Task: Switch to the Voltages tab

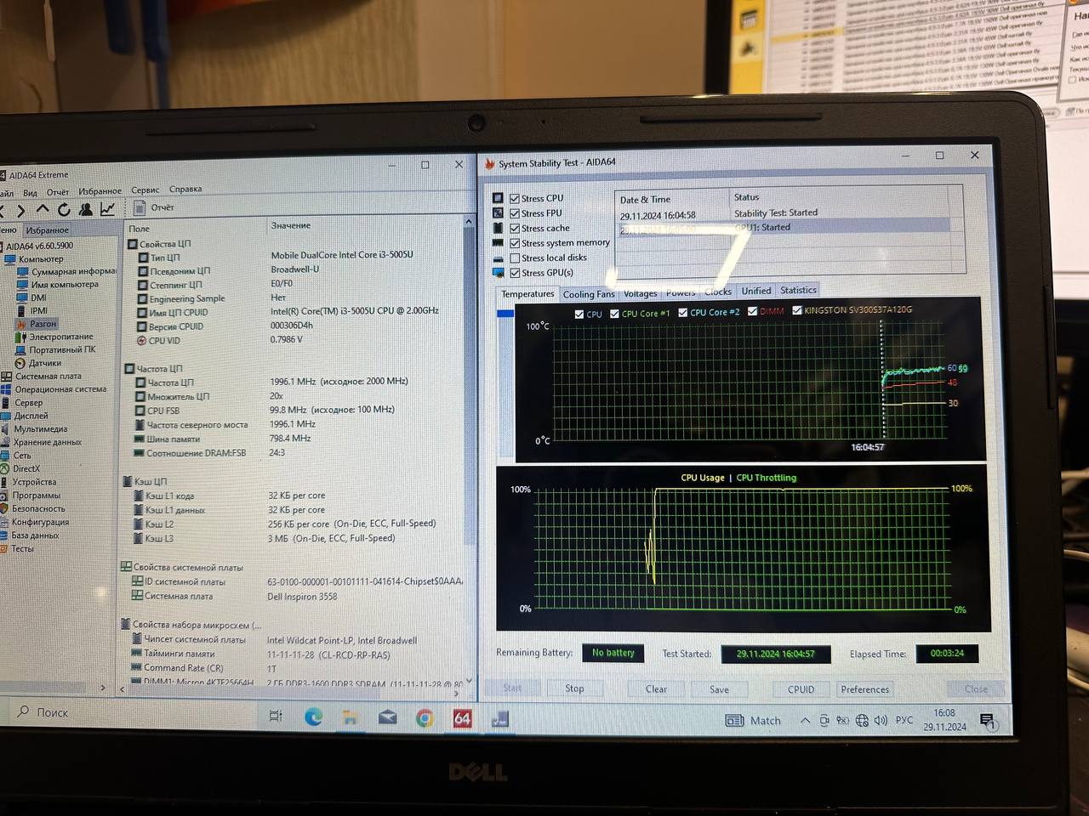Action: point(641,293)
